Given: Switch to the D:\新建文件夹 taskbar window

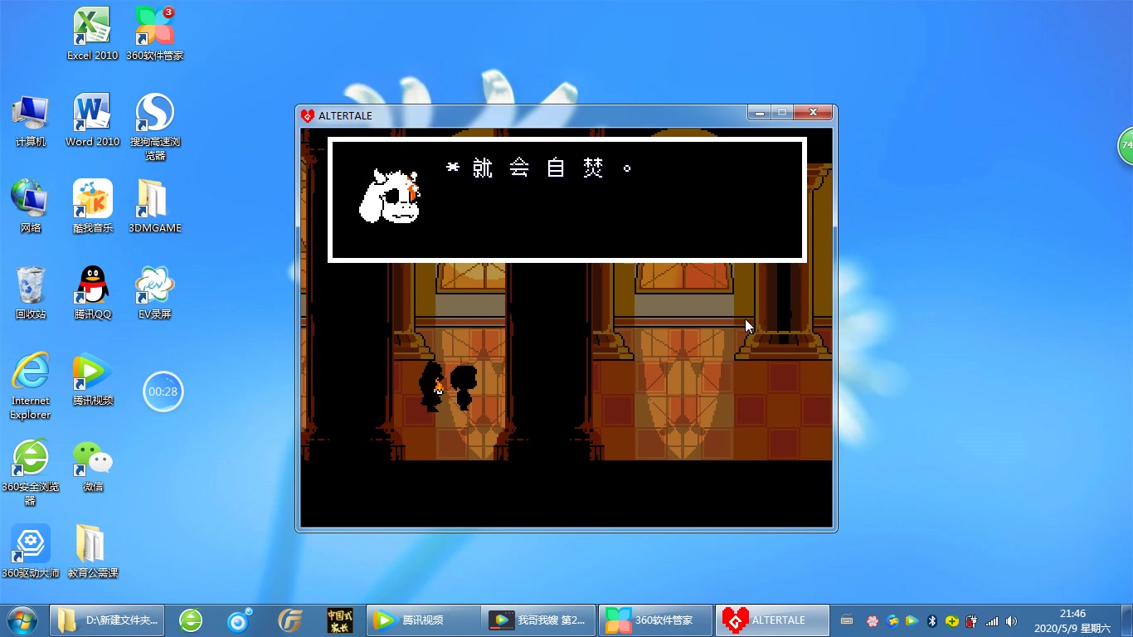Looking at the screenshot, I should tap(108, 620).
